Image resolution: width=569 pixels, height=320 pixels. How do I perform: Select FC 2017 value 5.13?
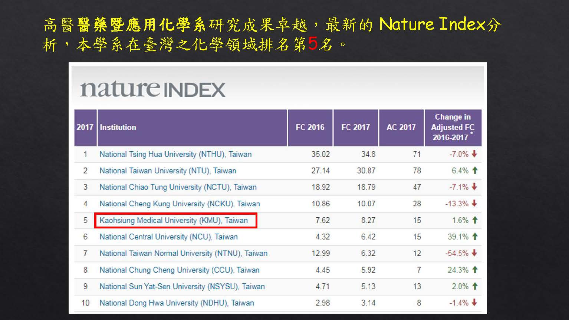pyautogui.click(x=368, y=286)
